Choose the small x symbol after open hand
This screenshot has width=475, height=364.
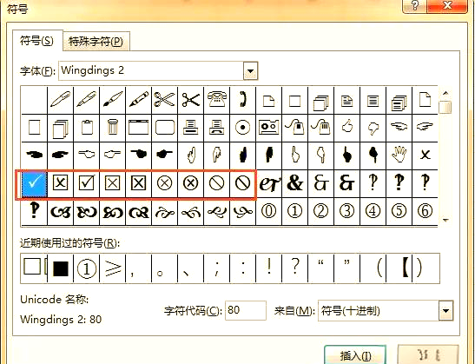tap(425, 155)
